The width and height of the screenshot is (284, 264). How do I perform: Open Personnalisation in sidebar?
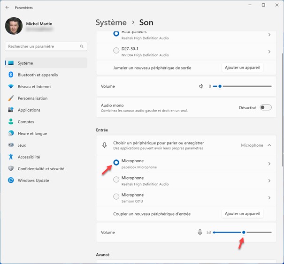click(32, 98)
